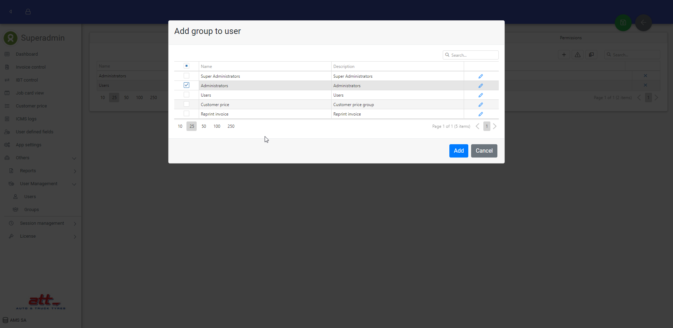
Task: Click the edit pencil for Super Administrators
Action: pos(481,76)
